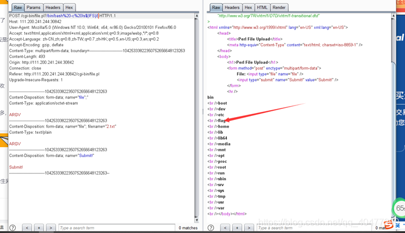Click the "0 matches" label in request panel
The width and height of the screenshot is (405, 233).
(x=188, y=228)
